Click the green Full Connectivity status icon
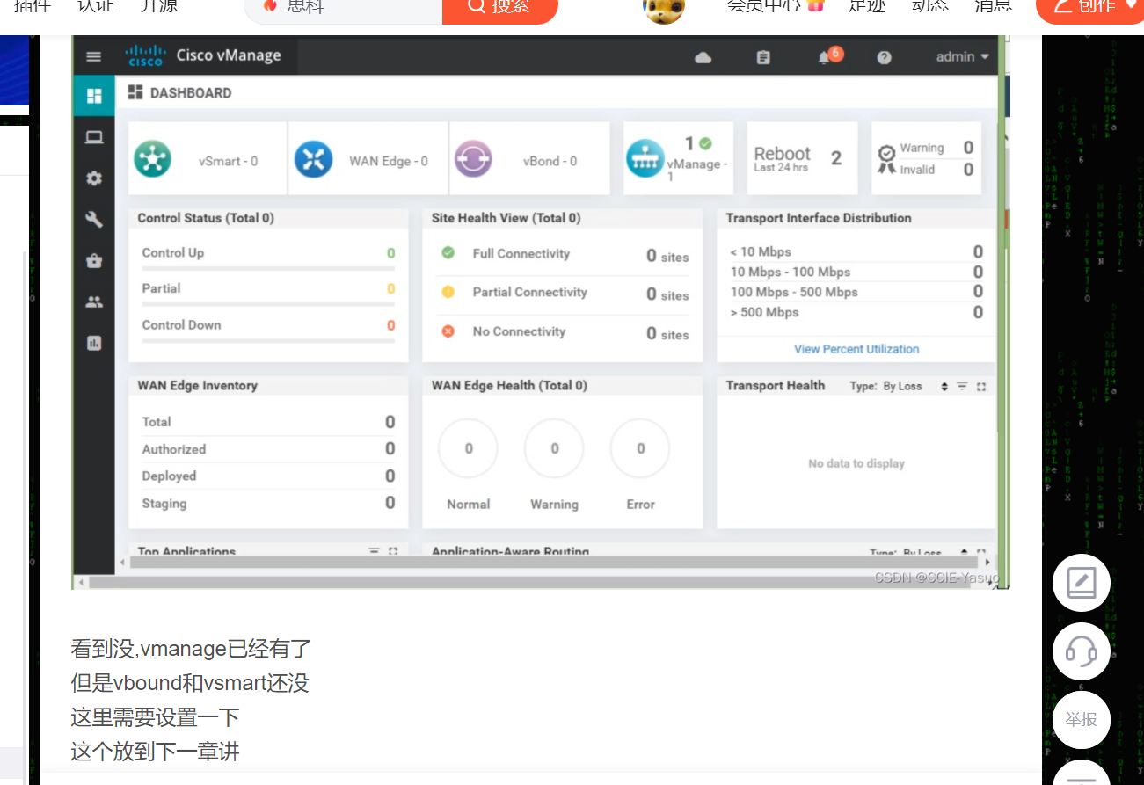Screen dimensions: 1144x785 (448, 253)
